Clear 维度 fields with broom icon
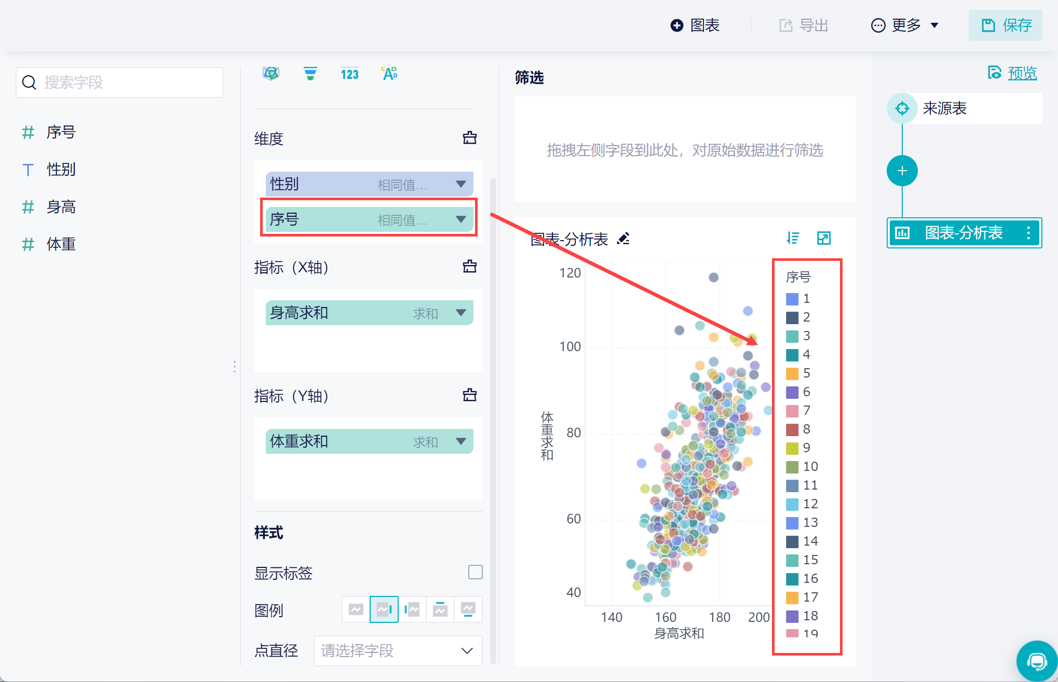The width and height of the screenshot is (1058, 682). (469, 138)
